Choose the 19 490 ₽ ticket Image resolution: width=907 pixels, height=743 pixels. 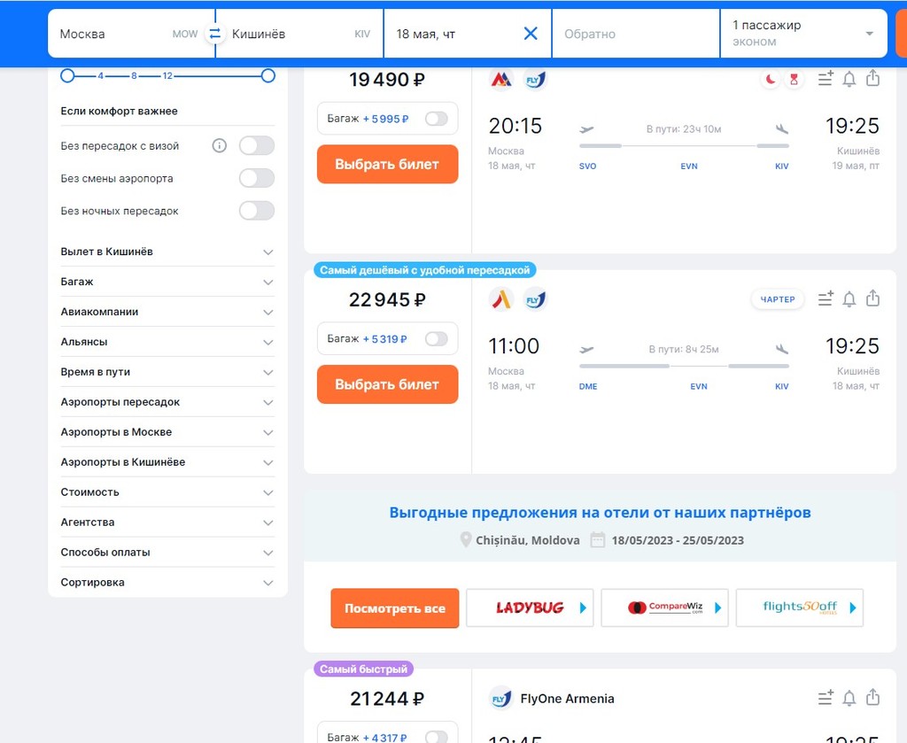pyautogui.click(x=388, y=164)
